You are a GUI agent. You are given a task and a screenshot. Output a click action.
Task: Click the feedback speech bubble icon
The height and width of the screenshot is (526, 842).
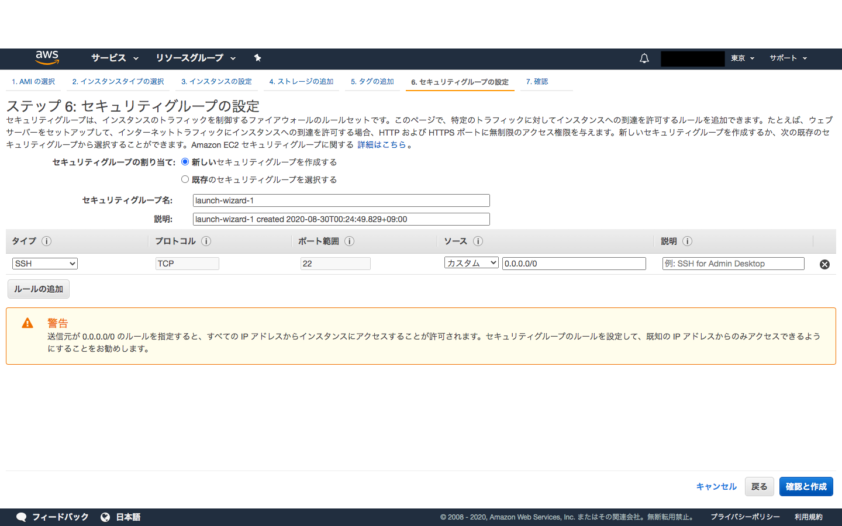coord(21,517)
